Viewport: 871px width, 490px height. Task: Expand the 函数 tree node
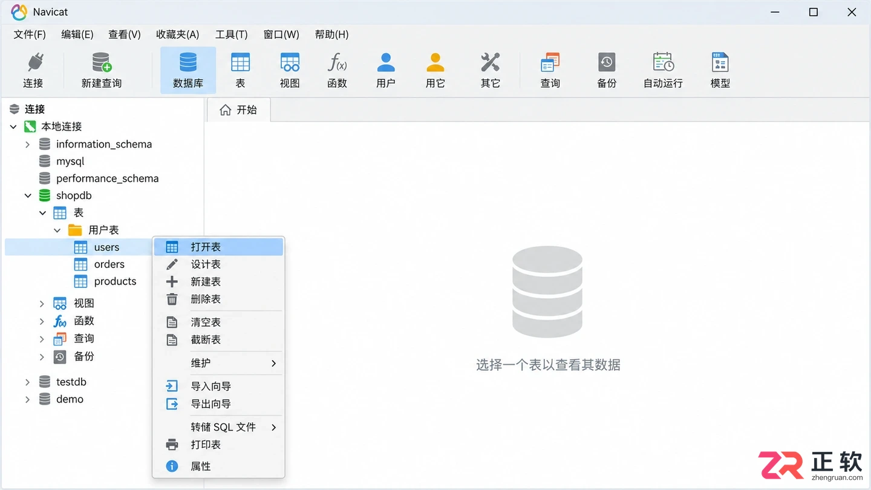(42, 321)
